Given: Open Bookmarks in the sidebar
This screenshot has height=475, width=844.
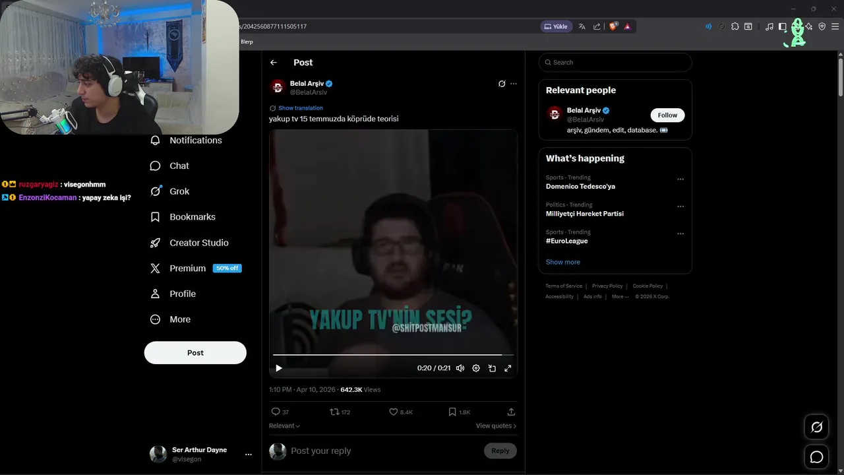Looking at the screenshot, I should pos(183,217).
